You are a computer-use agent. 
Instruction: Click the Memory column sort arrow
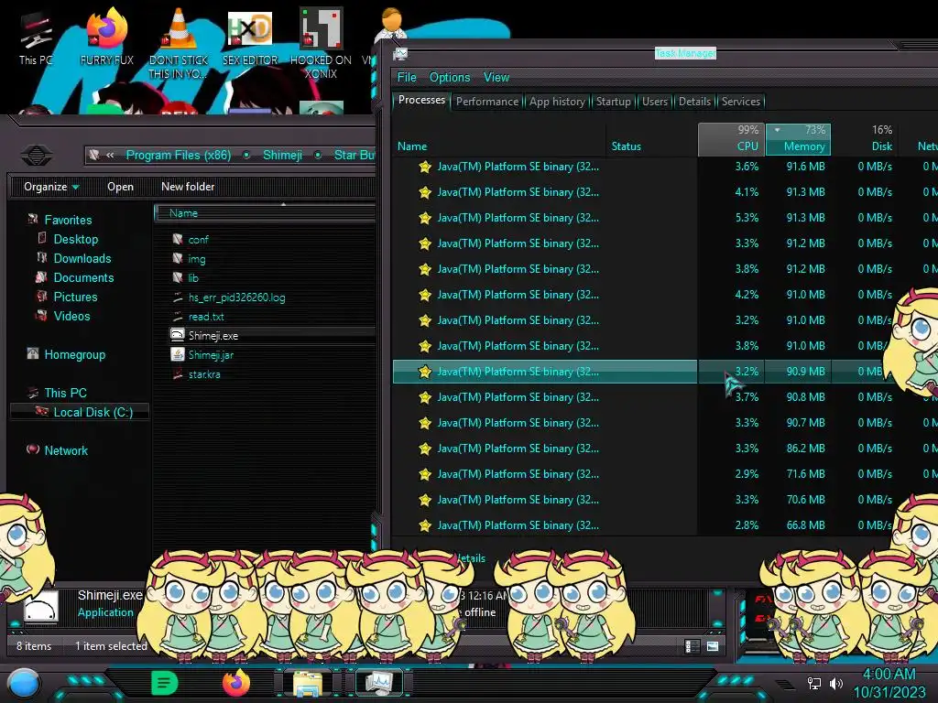click(777, 130)
